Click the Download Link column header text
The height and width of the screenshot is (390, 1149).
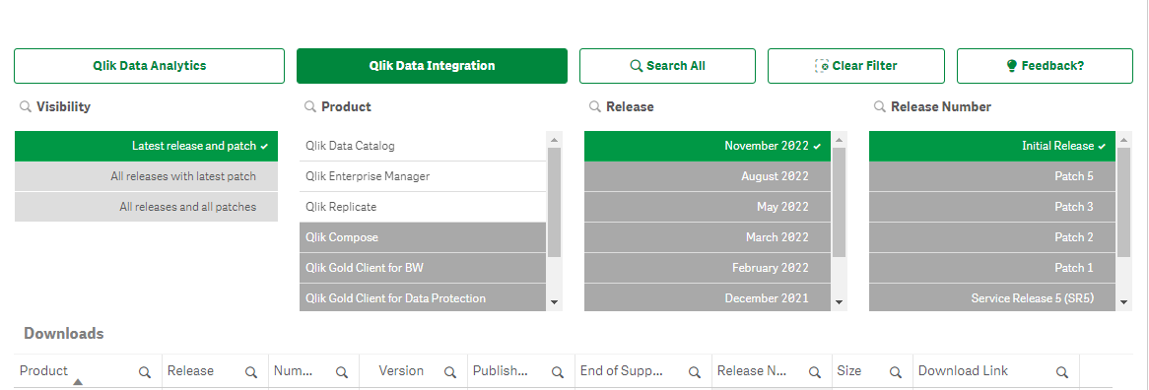[963, 371]
